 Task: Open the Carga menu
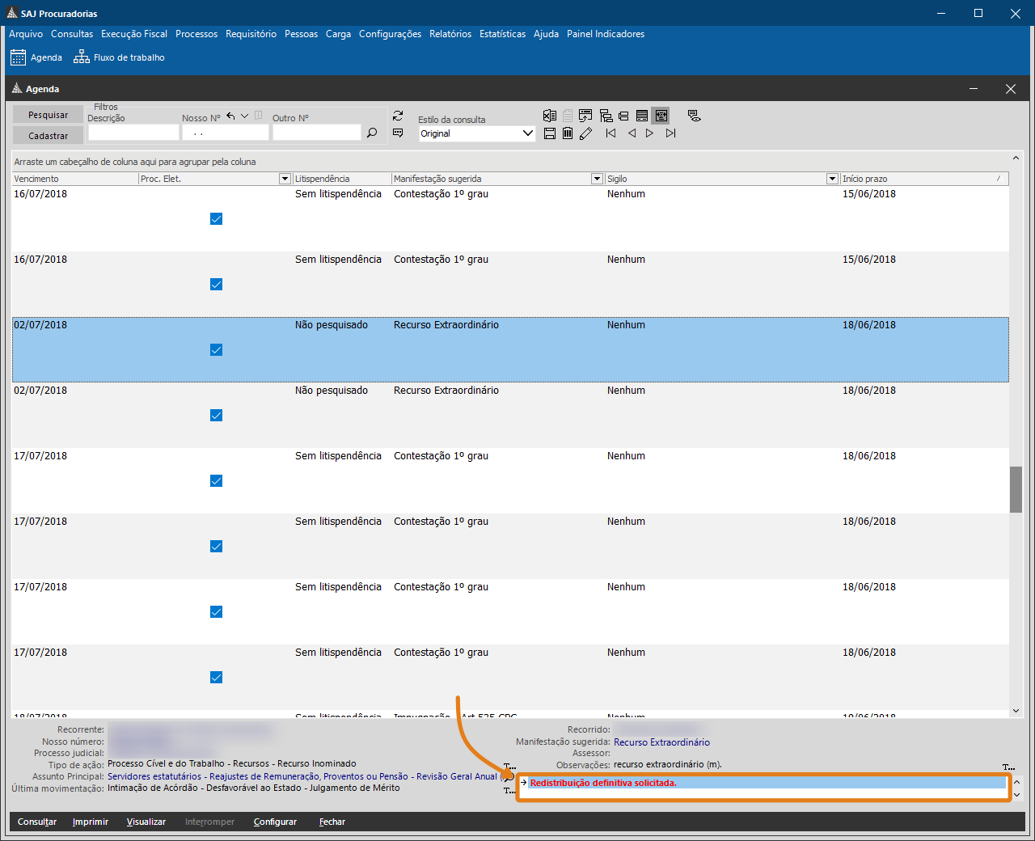tap(338, 34)
